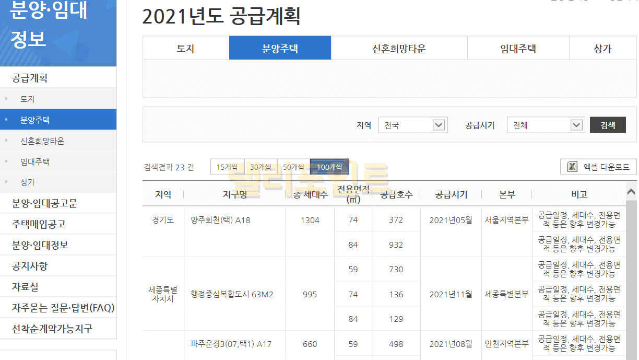
Task: Open 분양·임대정보 sidebar menu item
Action: [x=58, y=245]
